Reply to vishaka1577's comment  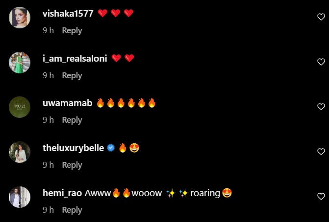click(72, 30)
